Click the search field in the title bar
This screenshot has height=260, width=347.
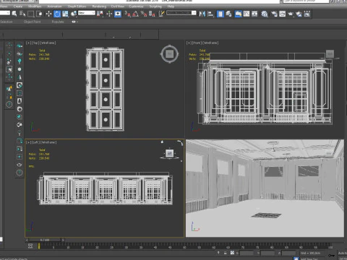[306, 1]
